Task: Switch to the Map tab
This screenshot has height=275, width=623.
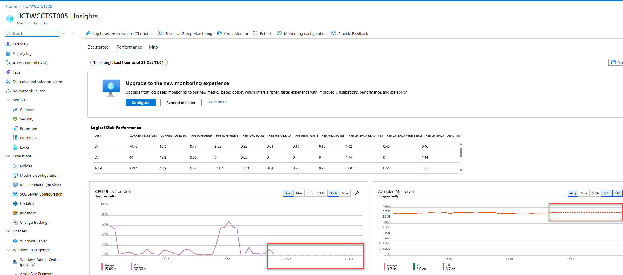Action: 153,47
